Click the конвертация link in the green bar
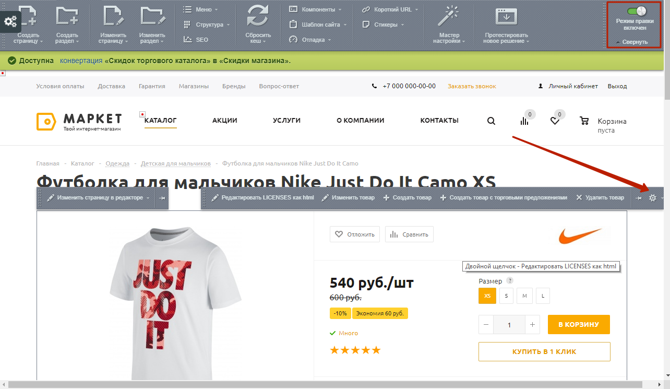 (x=81, y=61)
